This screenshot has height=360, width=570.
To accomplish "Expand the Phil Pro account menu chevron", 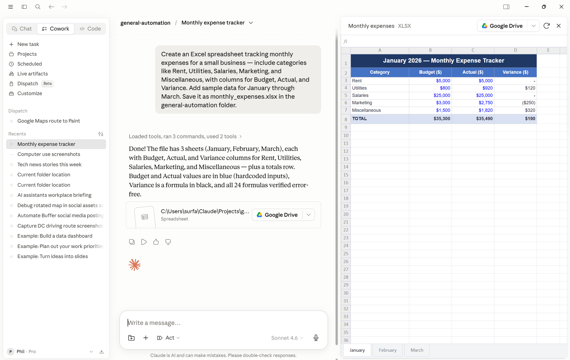I will pos(91,352).
